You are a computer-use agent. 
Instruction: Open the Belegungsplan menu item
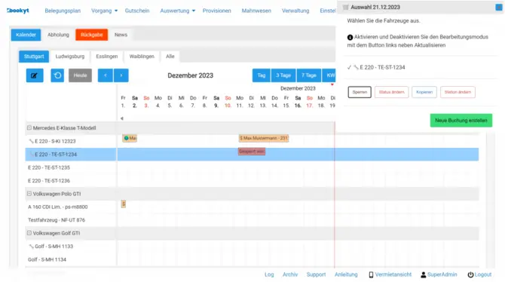pyautogui.click(x=63, y=11)
